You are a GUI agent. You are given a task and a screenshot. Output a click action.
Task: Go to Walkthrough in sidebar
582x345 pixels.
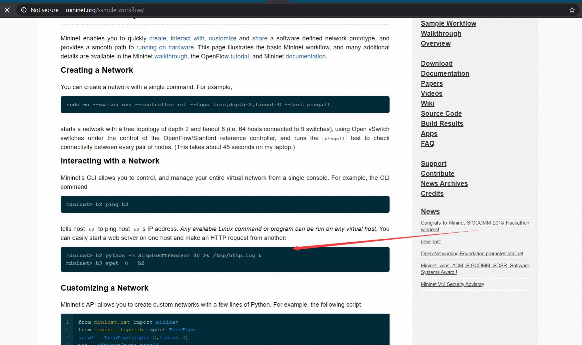click(441, 33)
